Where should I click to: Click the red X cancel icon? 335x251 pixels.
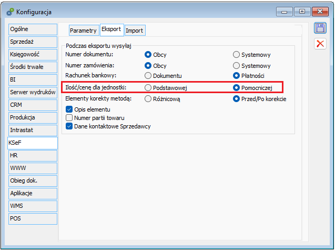(320, 44)
